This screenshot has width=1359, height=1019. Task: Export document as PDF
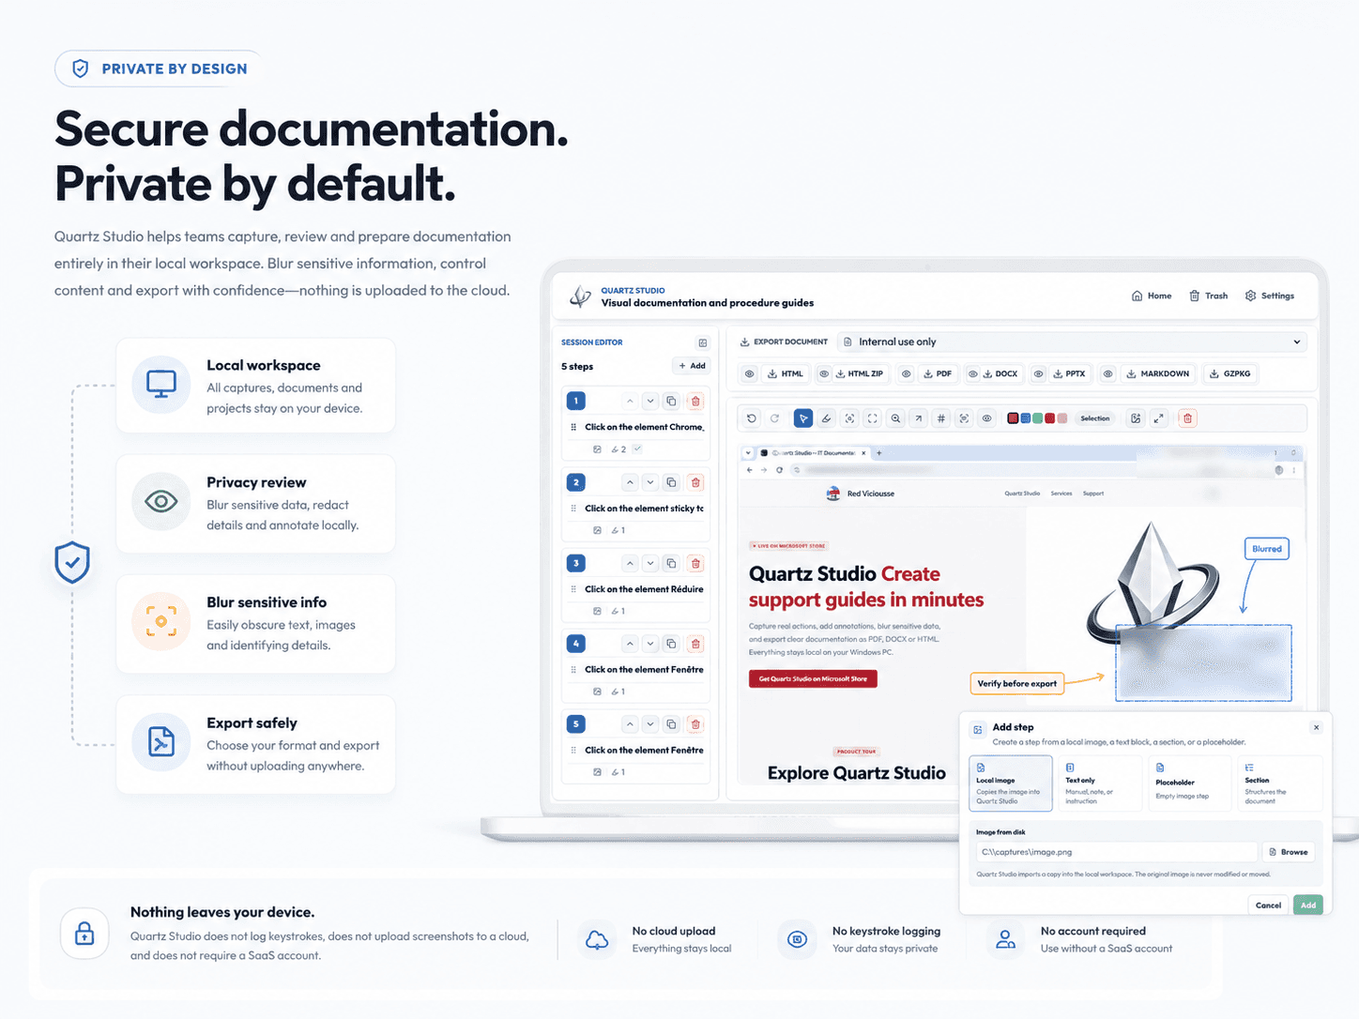point(937,373)
